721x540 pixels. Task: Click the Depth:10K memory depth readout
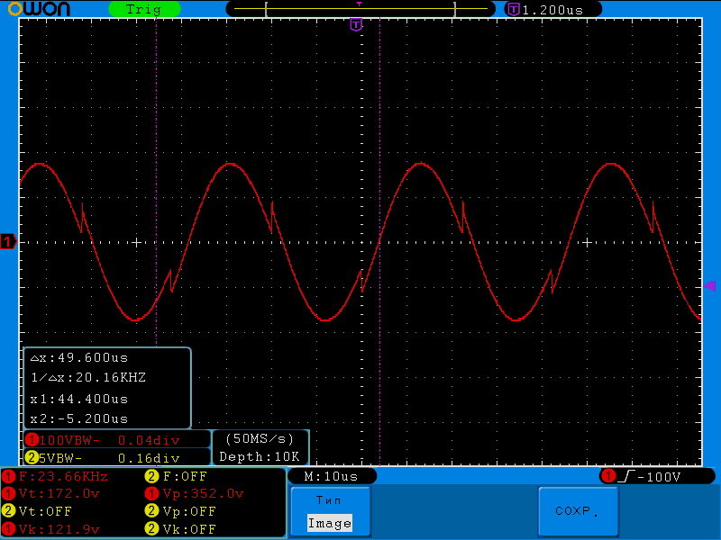pos(260,457)
